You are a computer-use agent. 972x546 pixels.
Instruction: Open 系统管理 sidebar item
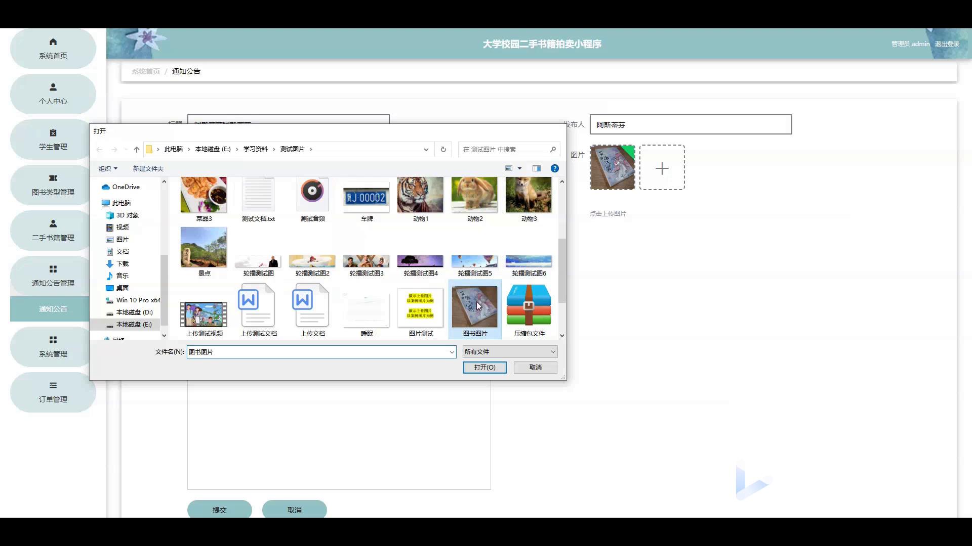point(53,347)
